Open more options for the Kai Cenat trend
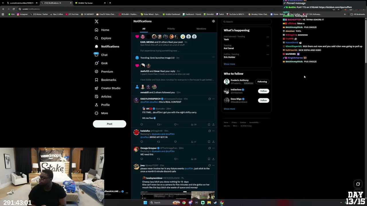The width and height of the screenshot is (367, 206). pyautogui.click(x=268, y=45)
